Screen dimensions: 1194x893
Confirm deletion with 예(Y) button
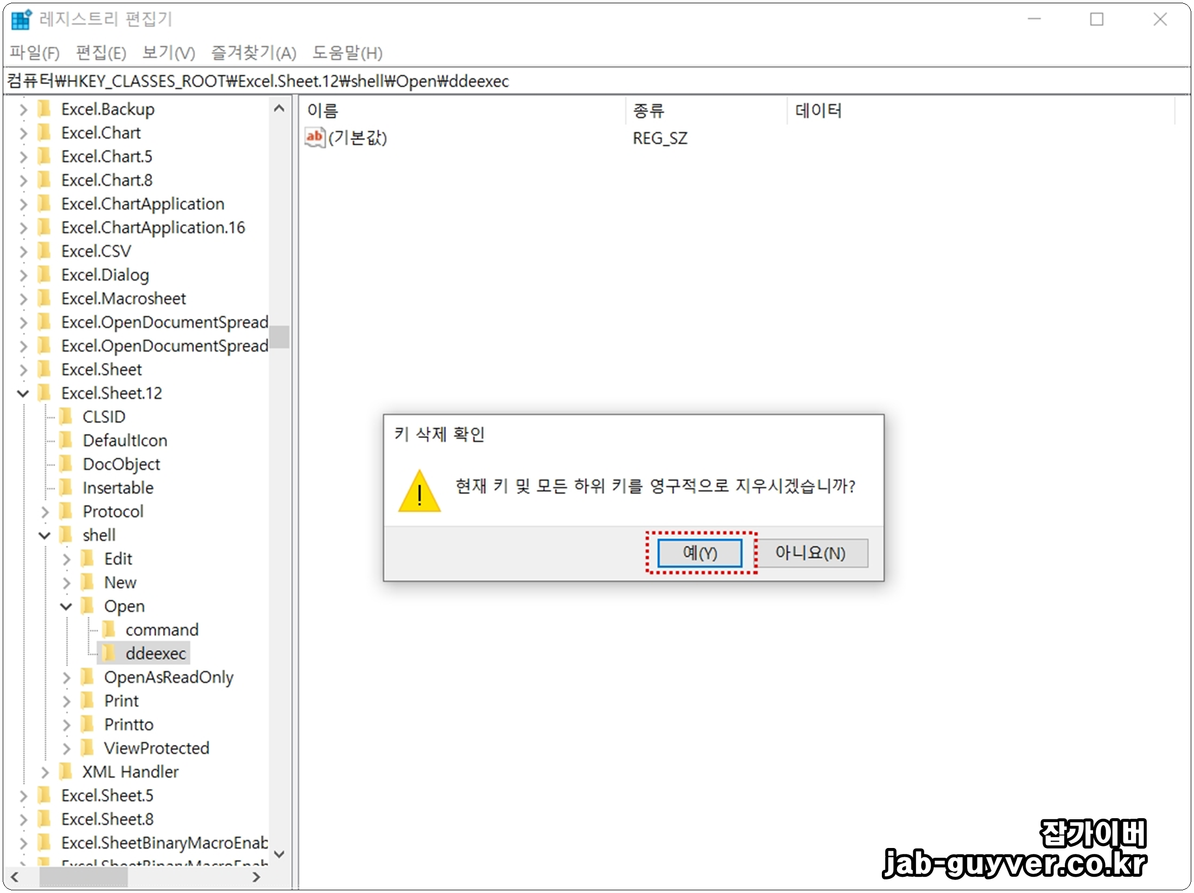click(700, 553)
